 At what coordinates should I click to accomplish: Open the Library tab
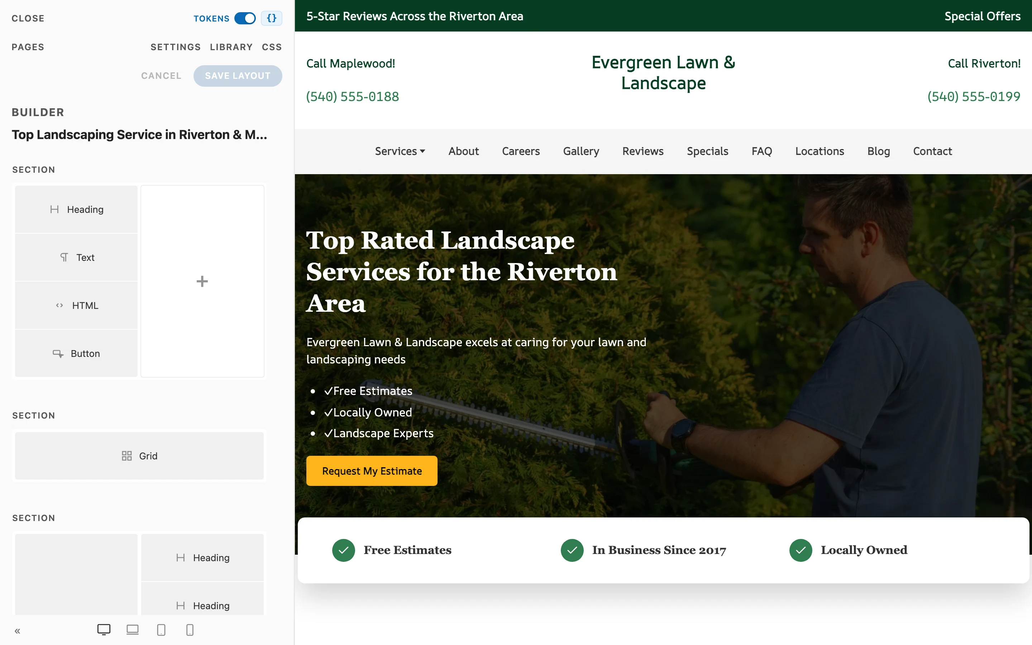(x=231, y=47)
